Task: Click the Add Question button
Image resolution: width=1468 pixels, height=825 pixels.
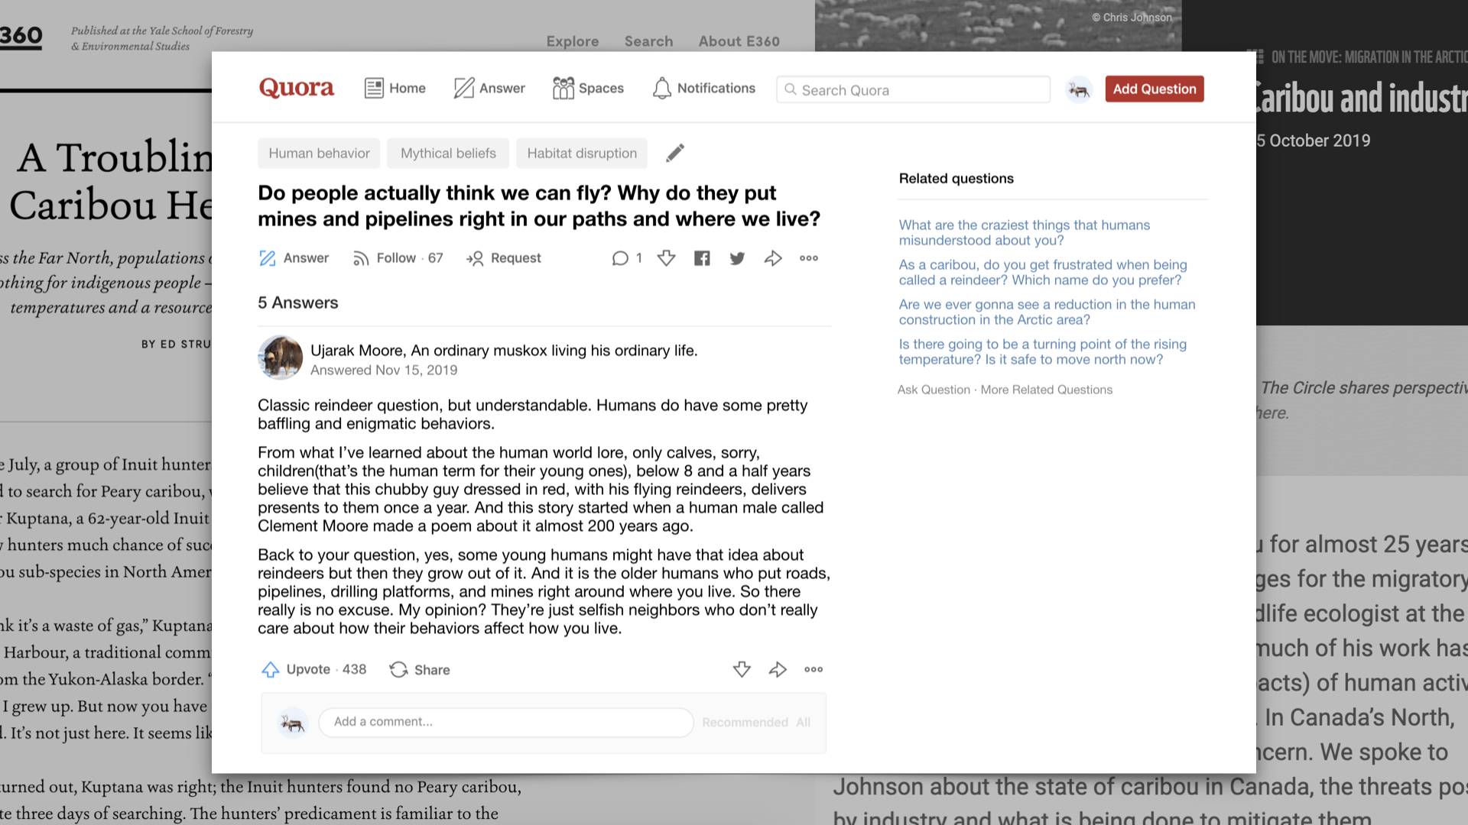Action: [x=1155, y=89]
